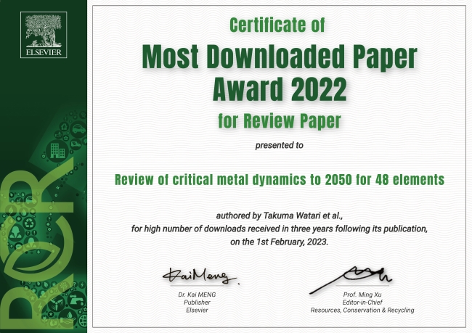Click the 'Award 2022' heading text
The width and height of the screenshot is (472, 333).
click(x=279, y=89)
